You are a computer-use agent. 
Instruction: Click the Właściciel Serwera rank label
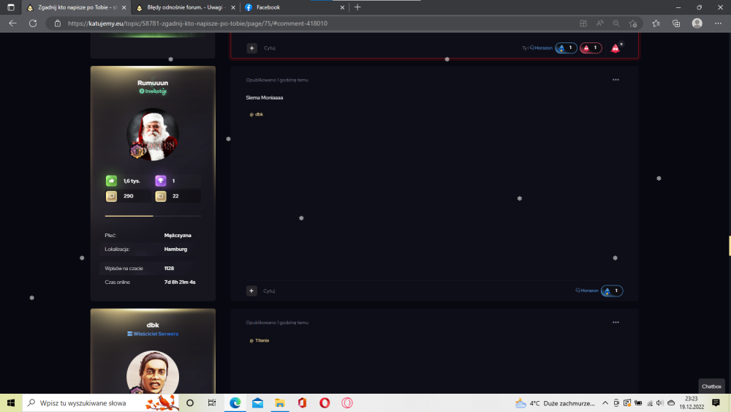[x=153, y=334]
